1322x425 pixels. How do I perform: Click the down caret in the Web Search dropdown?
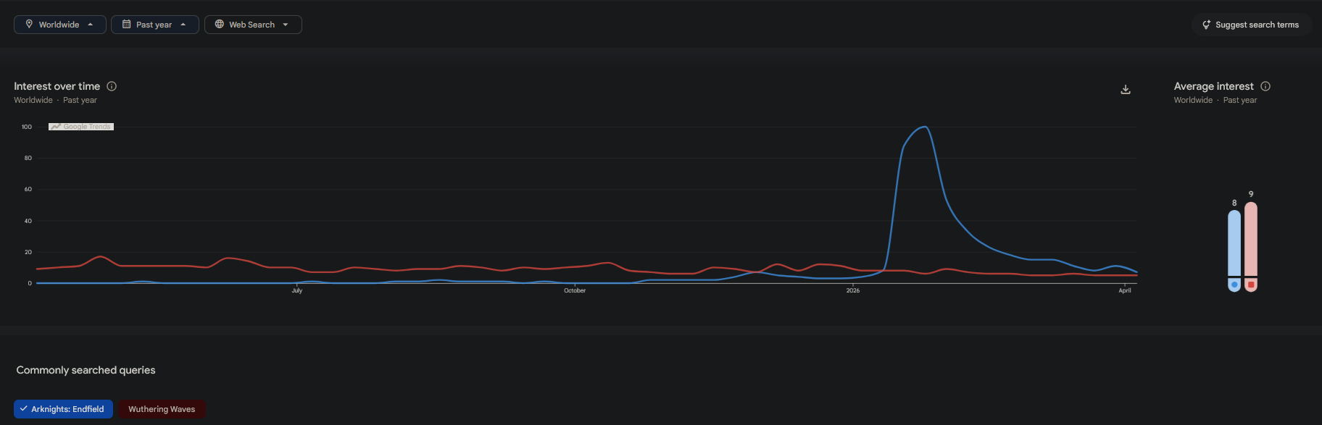pyautogui.click(x=286, y=25)
